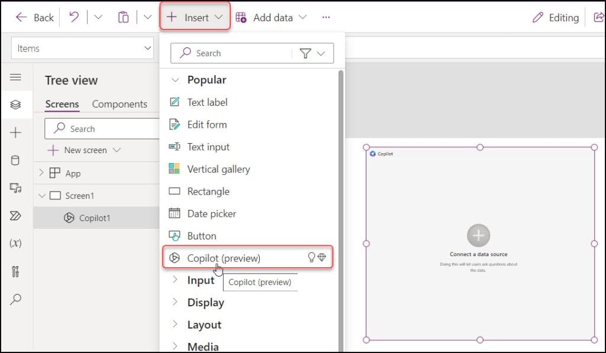Open the Data cylinder icon in sidebar
This screenshot has width=606, height=353.
[15, 160]
